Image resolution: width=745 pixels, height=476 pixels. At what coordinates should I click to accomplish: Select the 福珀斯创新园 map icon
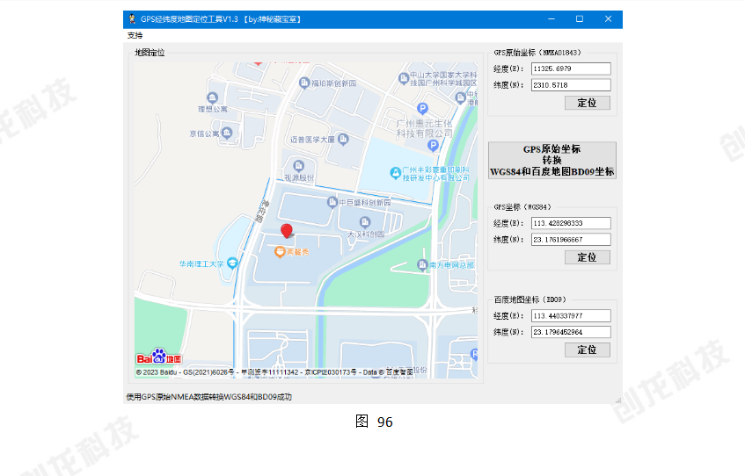304,83
